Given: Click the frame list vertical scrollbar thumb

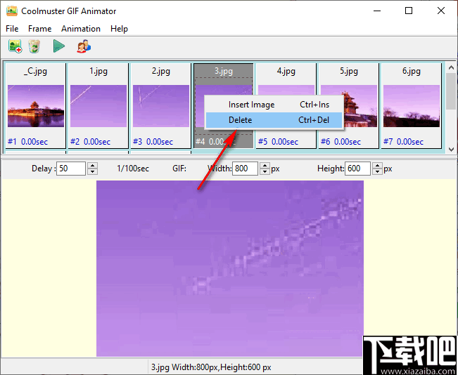Looking at the screenshot, I should [x=451, y=91].
